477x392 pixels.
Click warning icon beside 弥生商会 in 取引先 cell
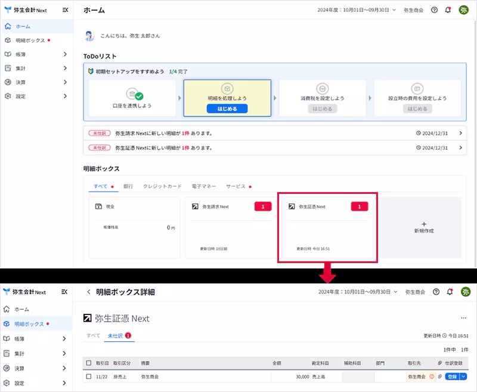(432, 377)
